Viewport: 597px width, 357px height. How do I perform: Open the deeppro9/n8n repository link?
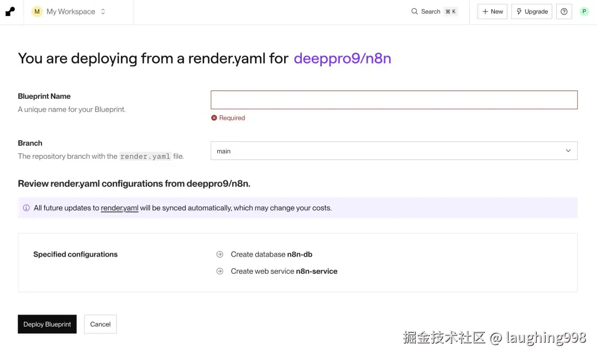point(342,58)
